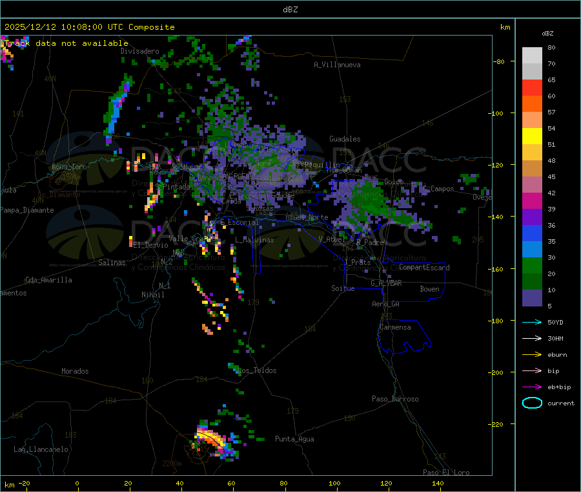Click the 'R_Padre' map label
Viewport: 581px width, 492px height.
coord(370,242)
